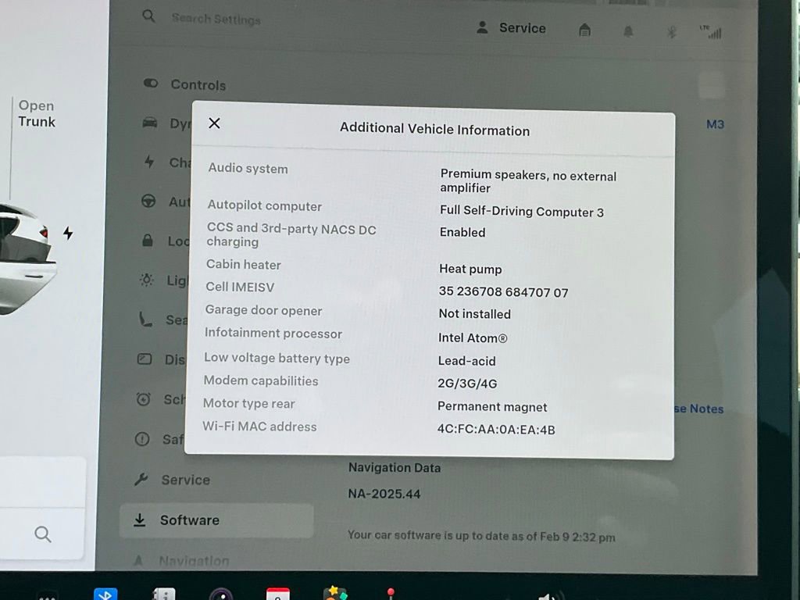
Task: Click the Controls toggle icon
Action: (151, 83)
